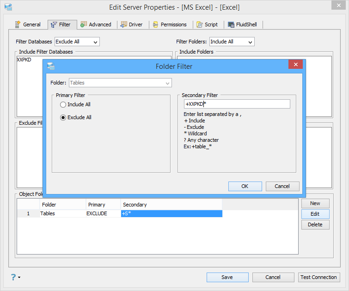Click the Script tab icon
This screenshot has width=349, height=291.
pyautogui.click(x=200, y=24)
